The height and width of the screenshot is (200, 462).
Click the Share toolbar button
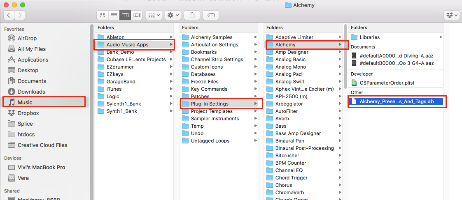192,15
